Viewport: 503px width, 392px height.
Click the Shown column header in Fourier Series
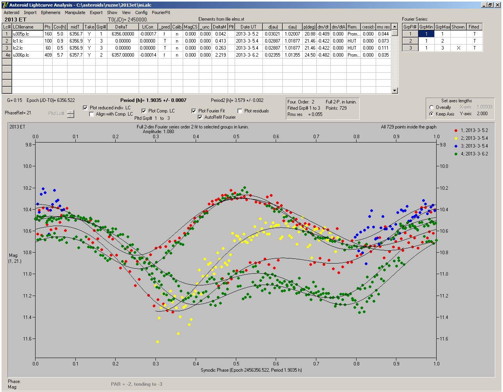(458, 27)
